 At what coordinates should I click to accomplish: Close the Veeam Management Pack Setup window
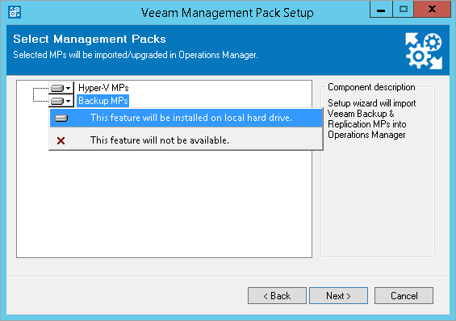click(x=432, y=10)
